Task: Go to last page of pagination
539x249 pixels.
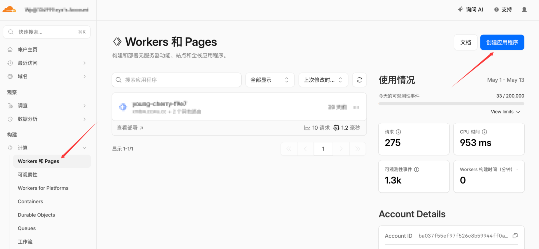Action: coord(357,149)
